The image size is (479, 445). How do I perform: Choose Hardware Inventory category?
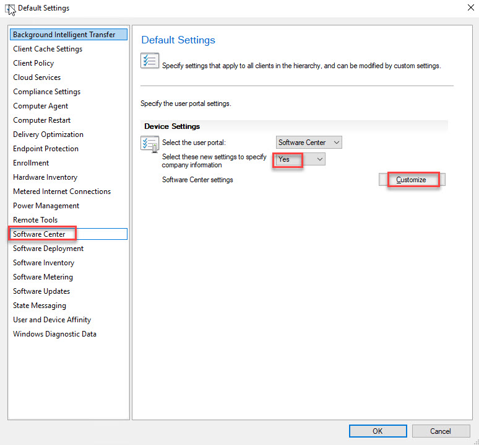45,177
